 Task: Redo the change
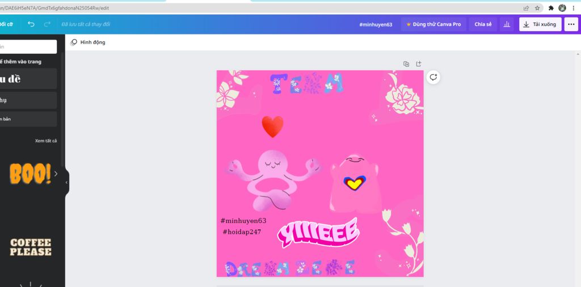pos(47,24)
